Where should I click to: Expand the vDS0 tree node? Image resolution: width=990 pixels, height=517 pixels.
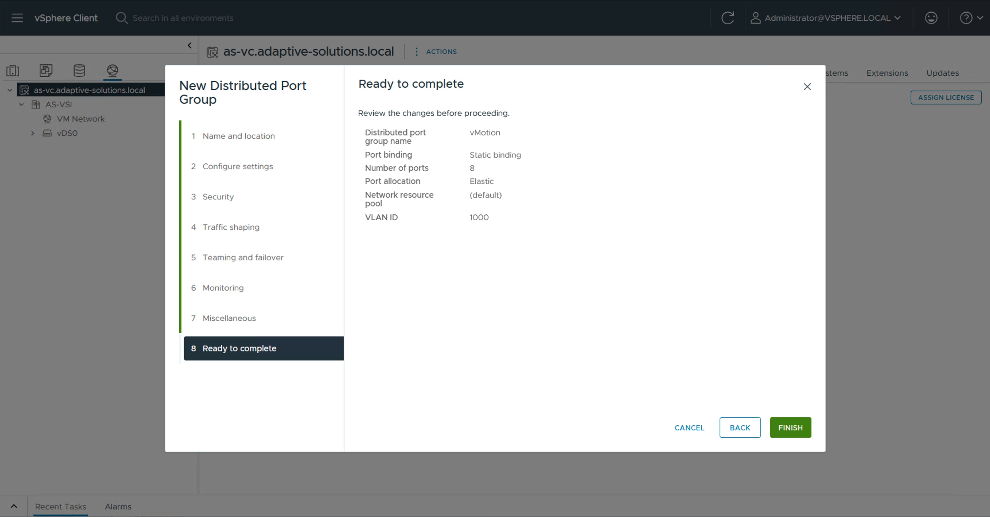click(x=33, y=133)
